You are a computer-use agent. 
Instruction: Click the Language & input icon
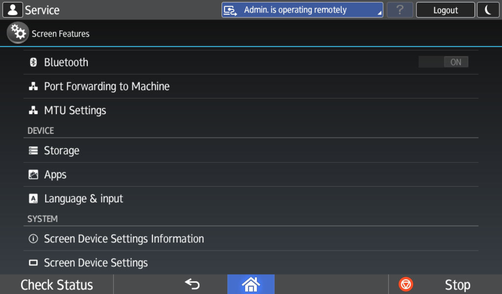coord(33,199)
